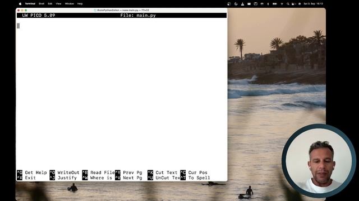
Task: Open the View menu
Action: pos(58,4)
